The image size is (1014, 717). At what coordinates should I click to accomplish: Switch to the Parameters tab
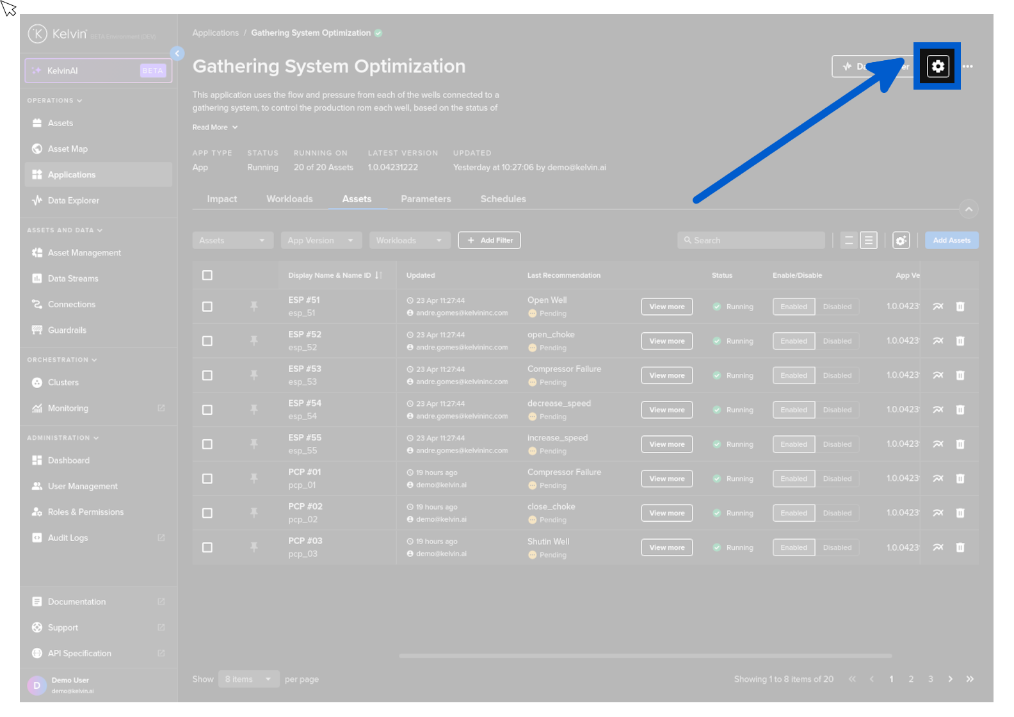(426, 199)
